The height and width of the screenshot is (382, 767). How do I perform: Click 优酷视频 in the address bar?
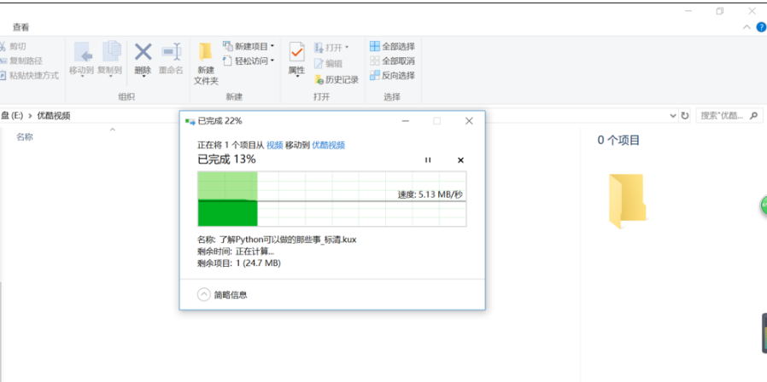click(x=54, y=116)
